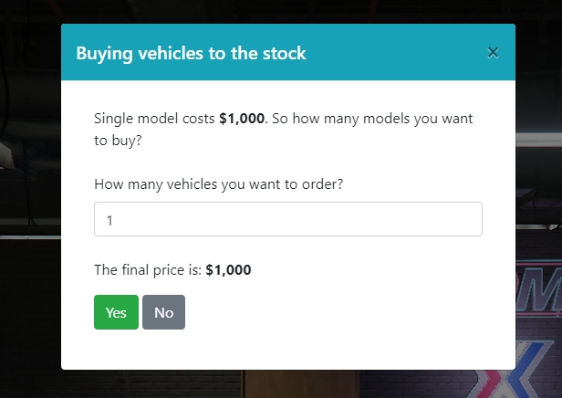The height and width of the screenshot is (398, 562).
Task: Close the buying vehicles dialog
Action: click(x=493, y=53)
